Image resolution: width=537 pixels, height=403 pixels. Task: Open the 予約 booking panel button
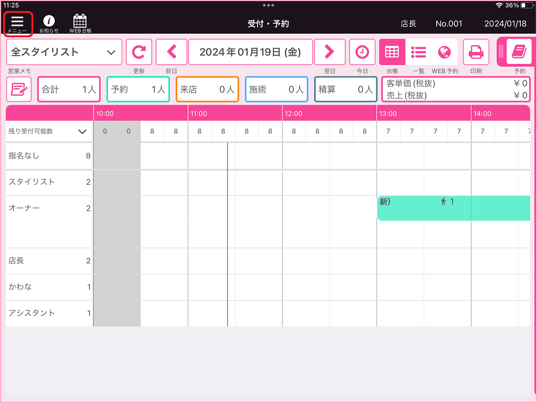(519, 52)
